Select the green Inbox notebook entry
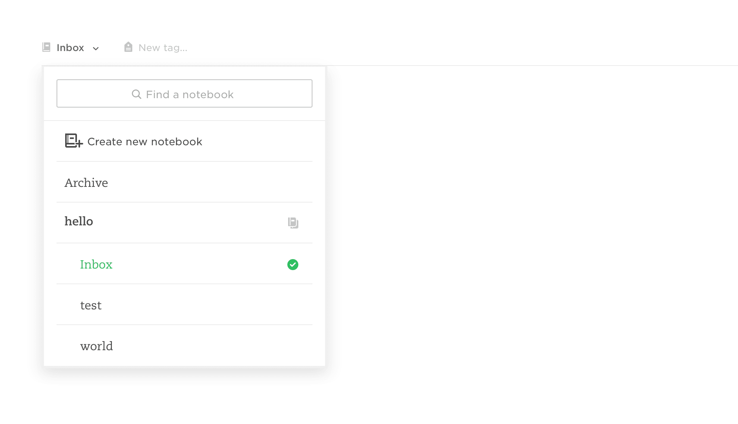Screen dimensions: 738x424 (97, 265)
